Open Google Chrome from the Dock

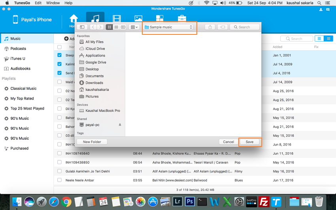coord(66,202)
